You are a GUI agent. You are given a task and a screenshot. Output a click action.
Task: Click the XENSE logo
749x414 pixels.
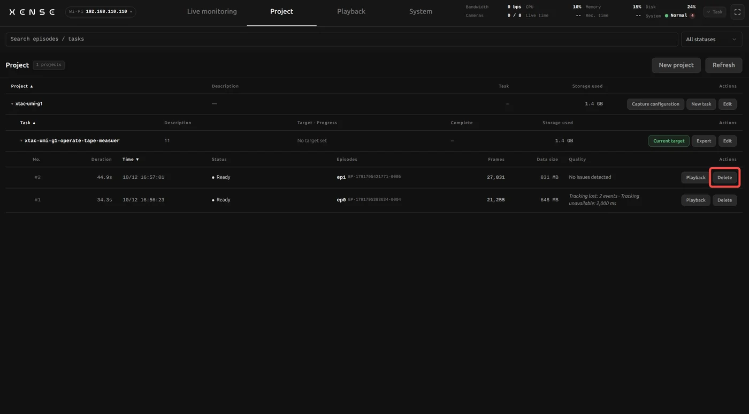(32, 12)
